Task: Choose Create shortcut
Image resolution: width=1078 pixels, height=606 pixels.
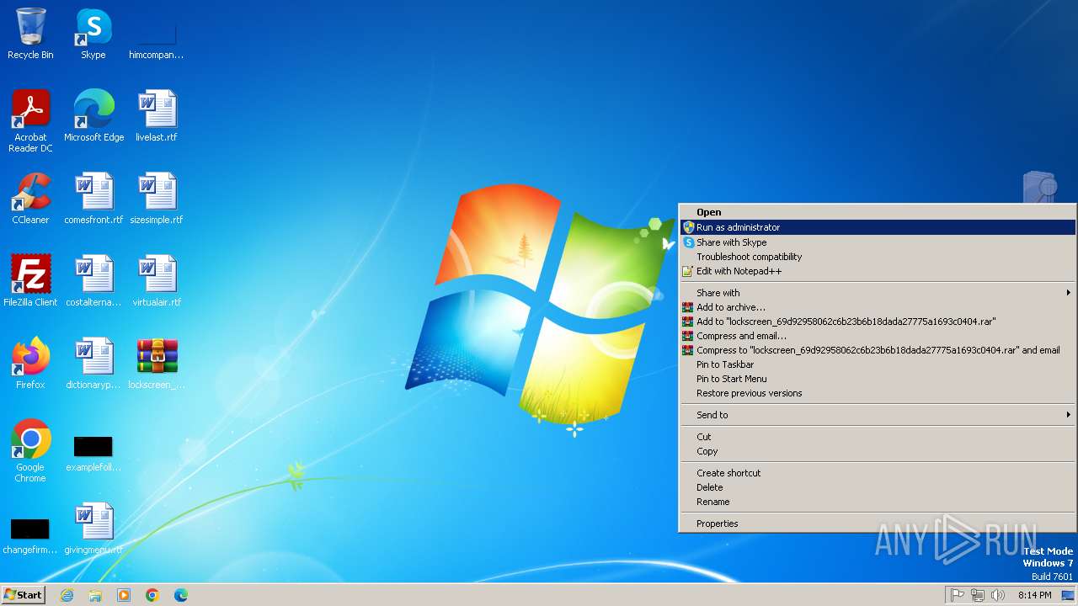Action: click(878, 473)
